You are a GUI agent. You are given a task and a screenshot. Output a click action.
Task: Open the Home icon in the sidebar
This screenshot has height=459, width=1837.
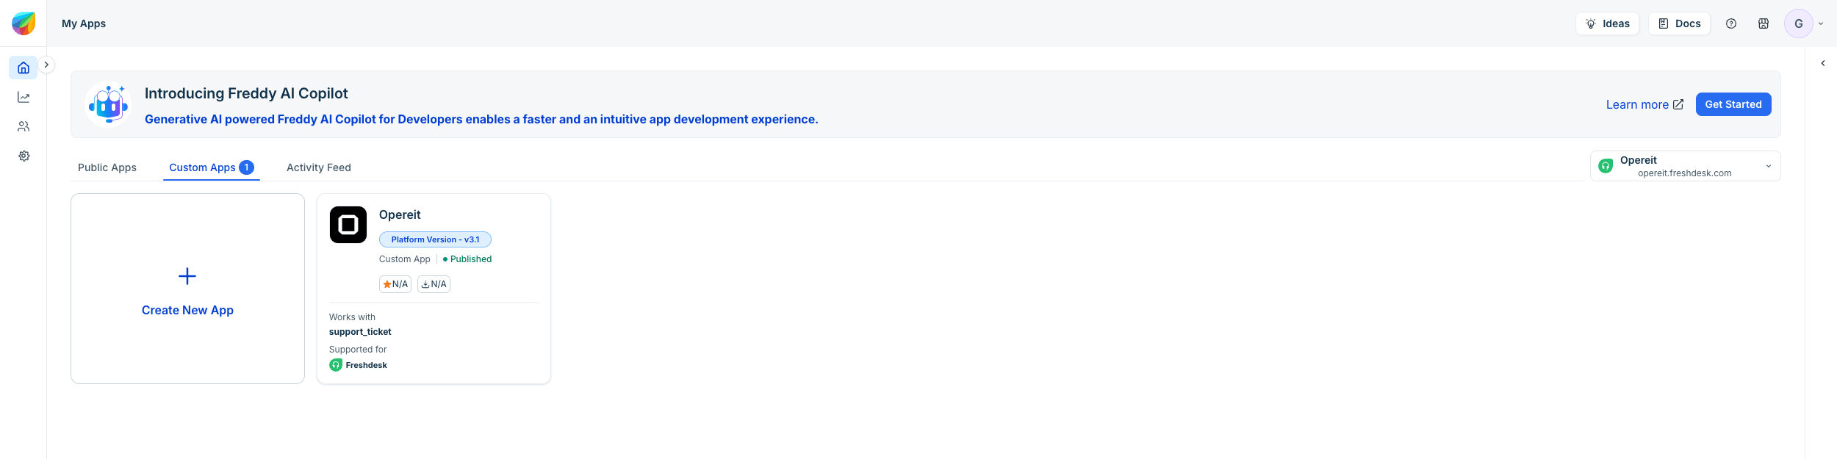[24, 68]
